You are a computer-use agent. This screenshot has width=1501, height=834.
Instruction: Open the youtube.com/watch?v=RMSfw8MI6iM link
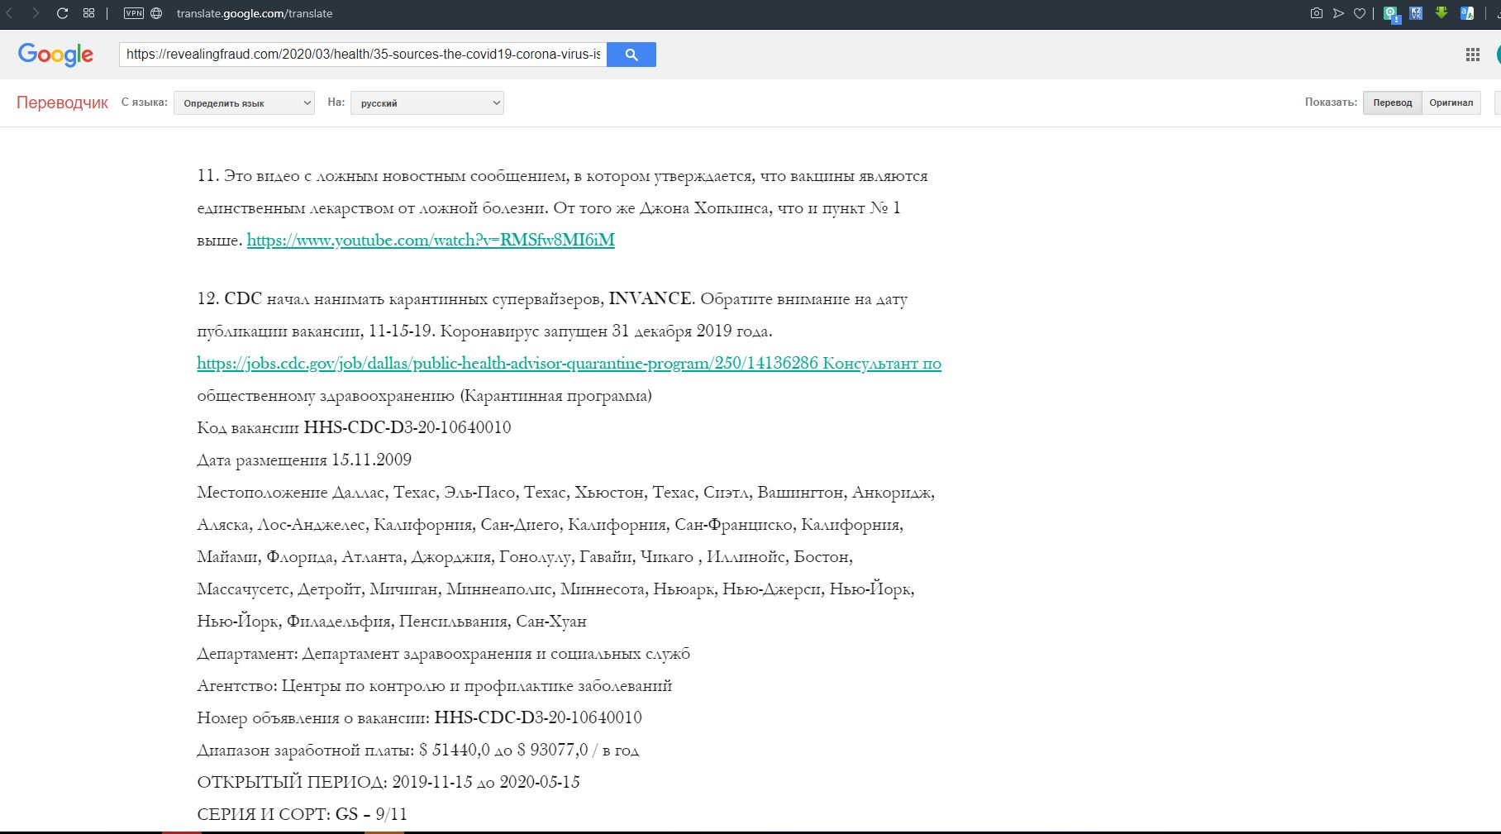(431, 240)
